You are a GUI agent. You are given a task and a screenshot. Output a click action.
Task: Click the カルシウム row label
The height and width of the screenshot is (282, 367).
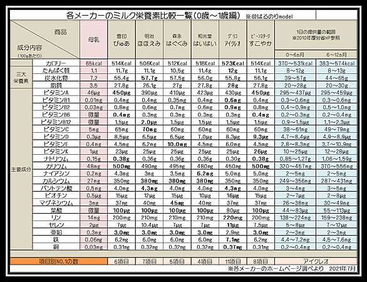[56, 181]
